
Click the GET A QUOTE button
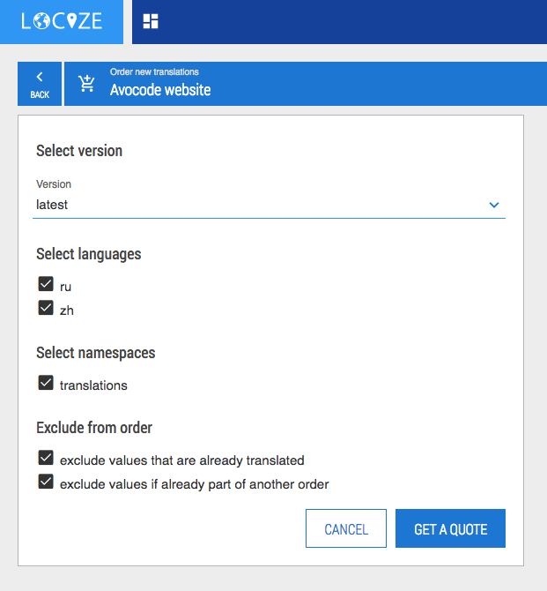450,528
